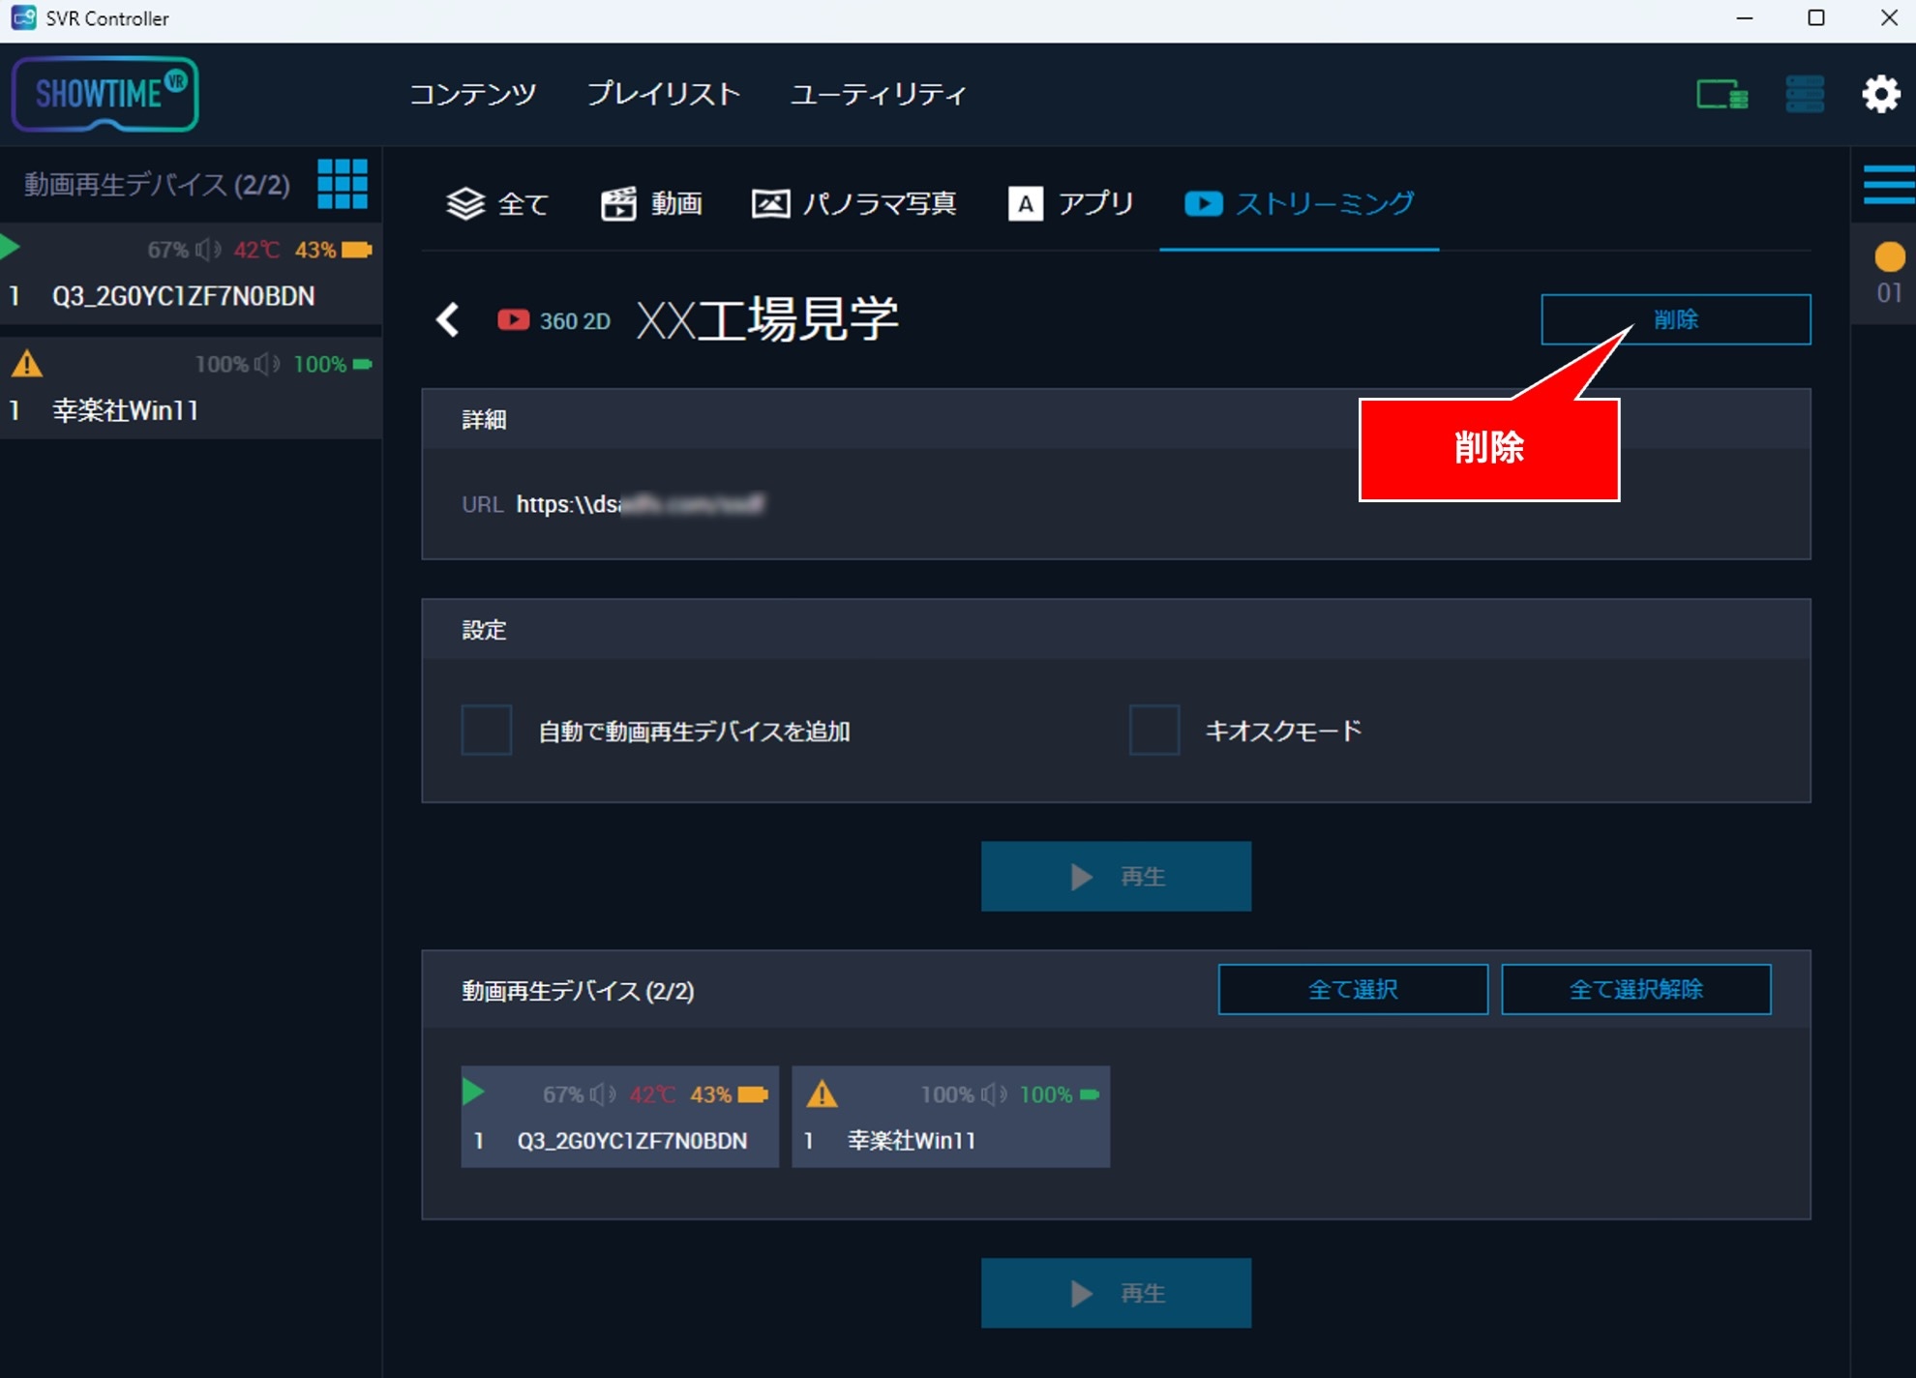
Task: Click the 全て選択 button
Action: (x=1353, y=989)
